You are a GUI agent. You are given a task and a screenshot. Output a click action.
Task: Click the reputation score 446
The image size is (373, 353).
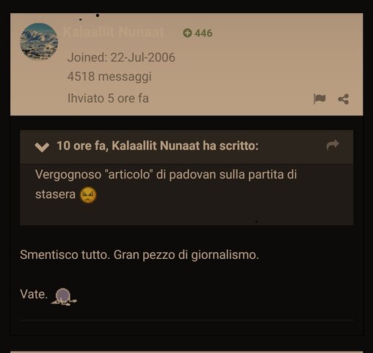click(203, 33)
